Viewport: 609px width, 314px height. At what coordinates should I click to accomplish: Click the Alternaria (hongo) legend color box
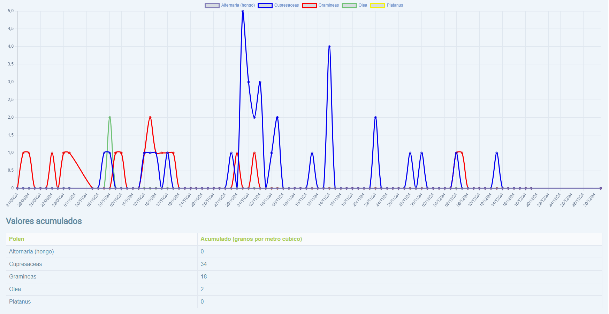(x=212, y=5)
